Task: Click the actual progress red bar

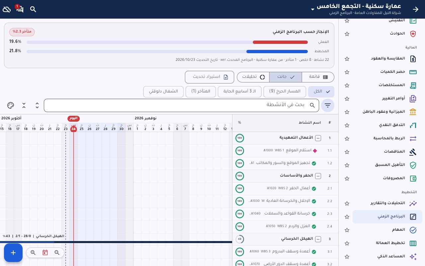Action: click(x=280, y=42)
